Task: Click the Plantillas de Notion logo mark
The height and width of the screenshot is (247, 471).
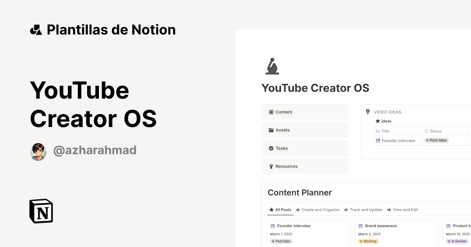Action: tap(36, 29)
